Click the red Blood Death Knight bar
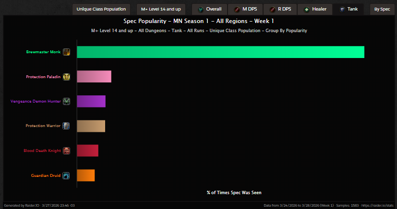This screenshot has height=209, width=397. click(87, 151)
